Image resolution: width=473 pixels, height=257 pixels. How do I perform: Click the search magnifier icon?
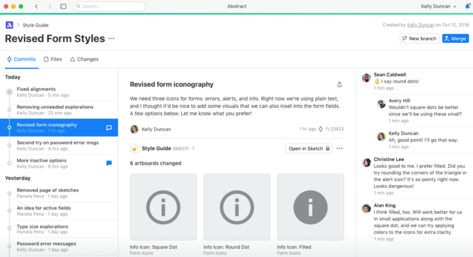point(79,6)
